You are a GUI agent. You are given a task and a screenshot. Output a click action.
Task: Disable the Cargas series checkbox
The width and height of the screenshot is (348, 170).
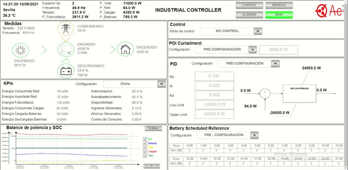pyautogui.click(x=145, y=152)
